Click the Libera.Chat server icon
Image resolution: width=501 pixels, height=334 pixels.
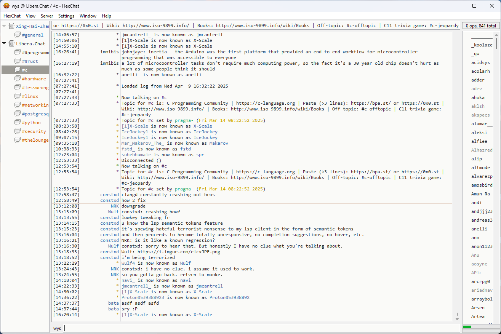[x=12, y=43]
